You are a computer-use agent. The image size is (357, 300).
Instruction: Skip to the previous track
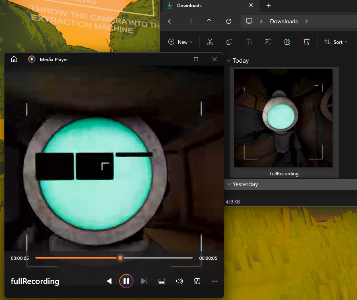[108, 281]
